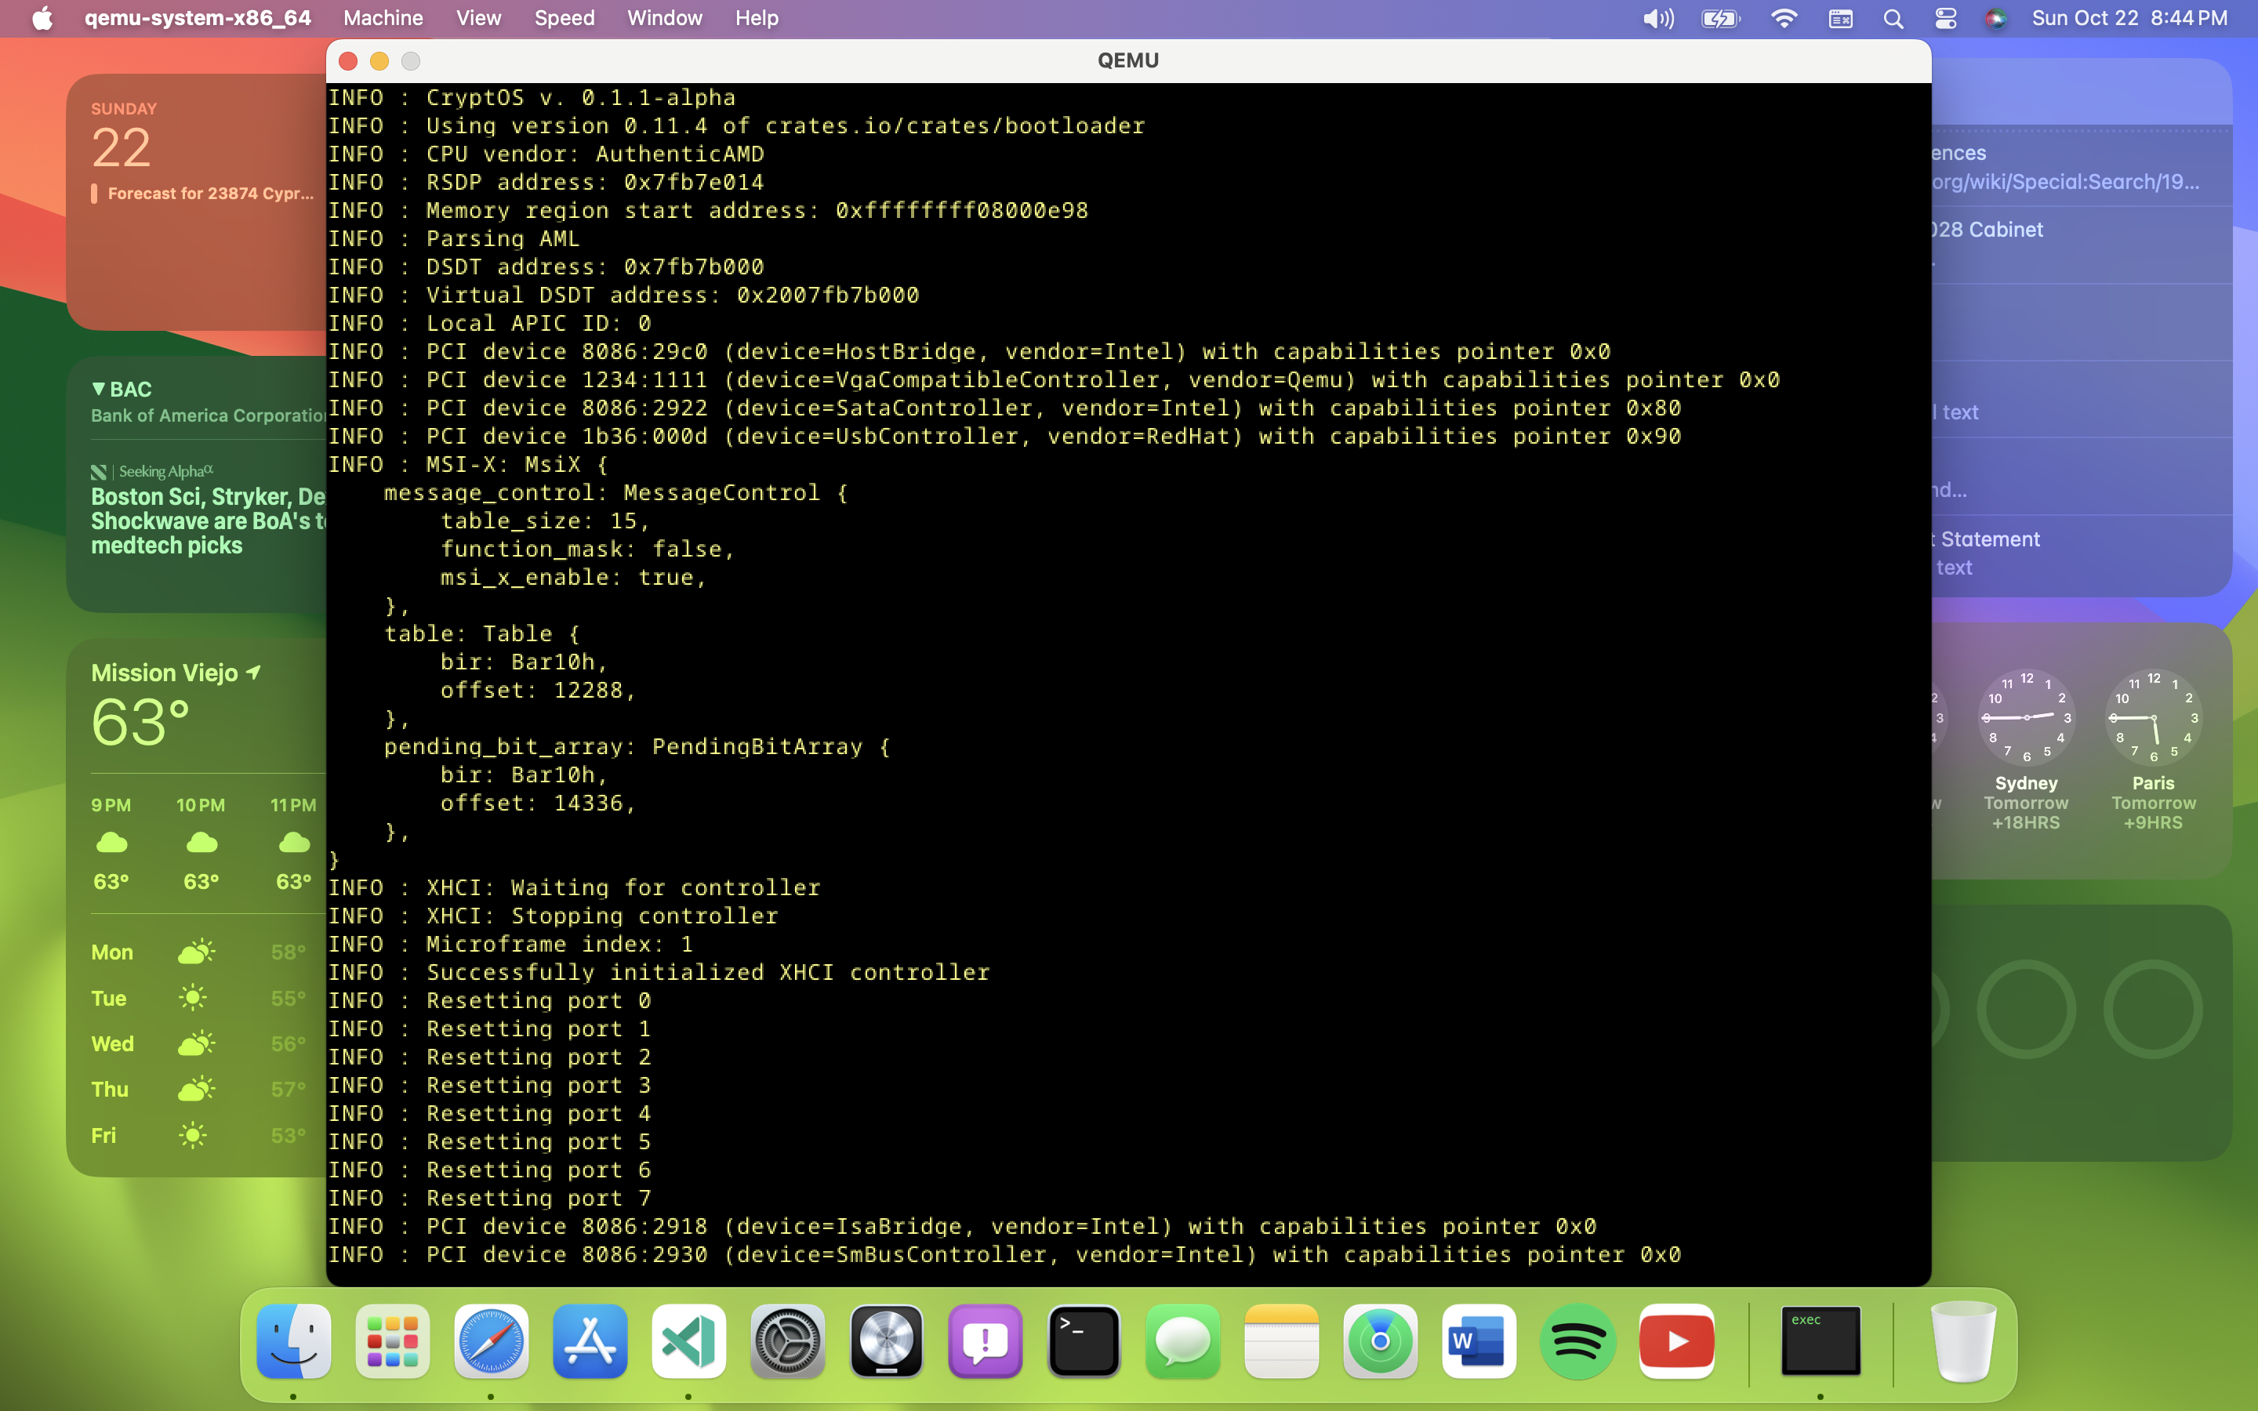Open the Machine menu
The width and height of the screenshot is (2258, 1411).
tap(383, 19)
